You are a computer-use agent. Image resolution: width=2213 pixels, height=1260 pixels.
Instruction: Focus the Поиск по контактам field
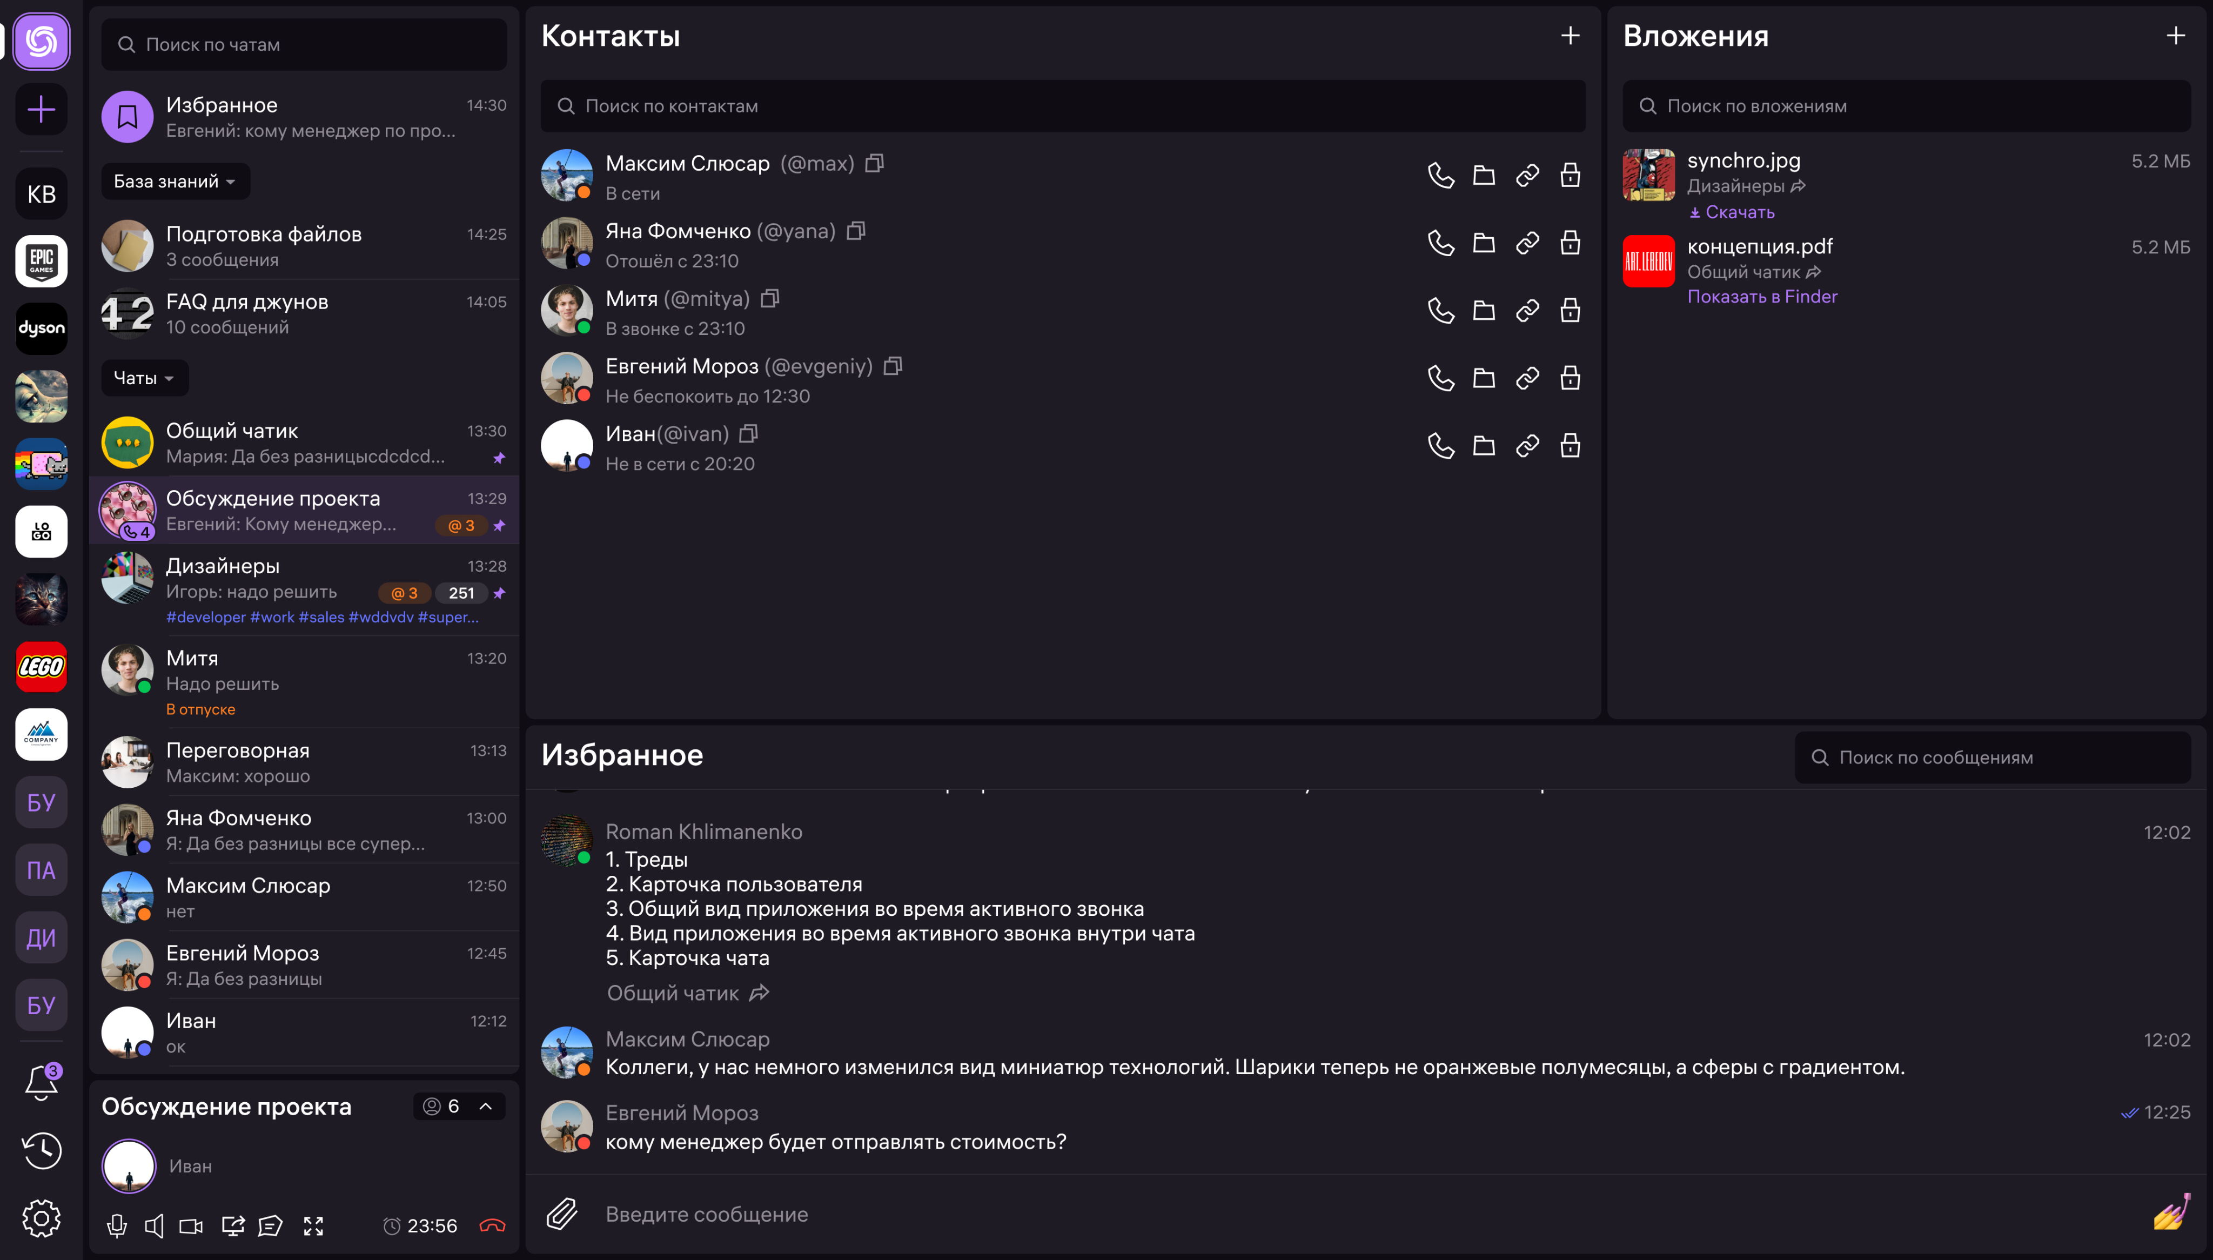pyautogui.click(x=1062, y=106)
